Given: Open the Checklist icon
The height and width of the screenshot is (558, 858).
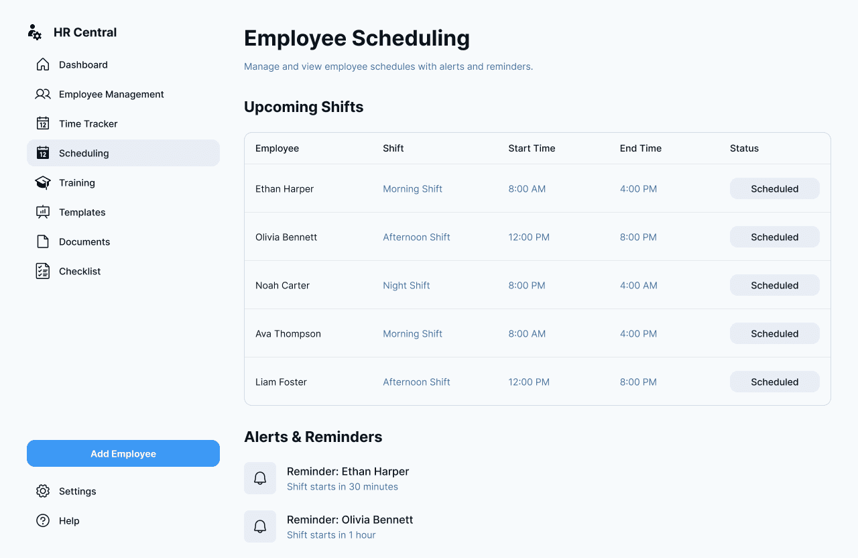Looking at the screenshot, I should (x=42, y=271).
